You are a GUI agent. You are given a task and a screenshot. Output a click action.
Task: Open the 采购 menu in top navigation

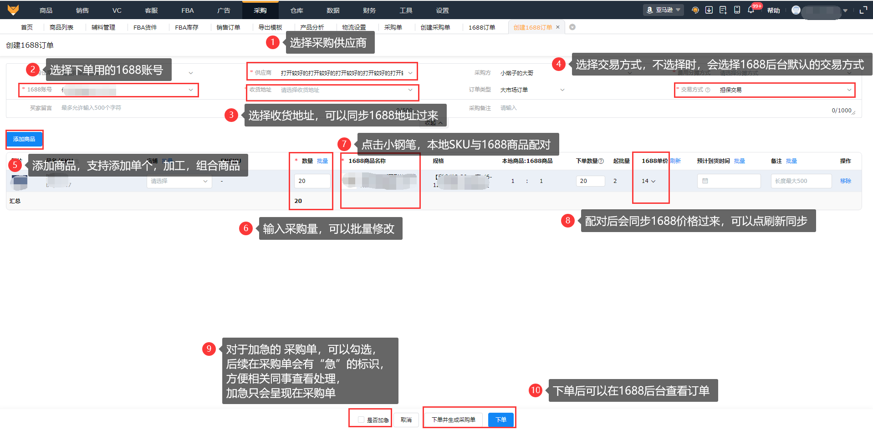[260, 10]
